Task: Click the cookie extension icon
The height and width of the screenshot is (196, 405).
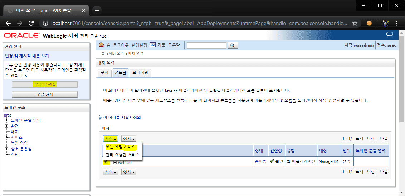Action: 369,23
